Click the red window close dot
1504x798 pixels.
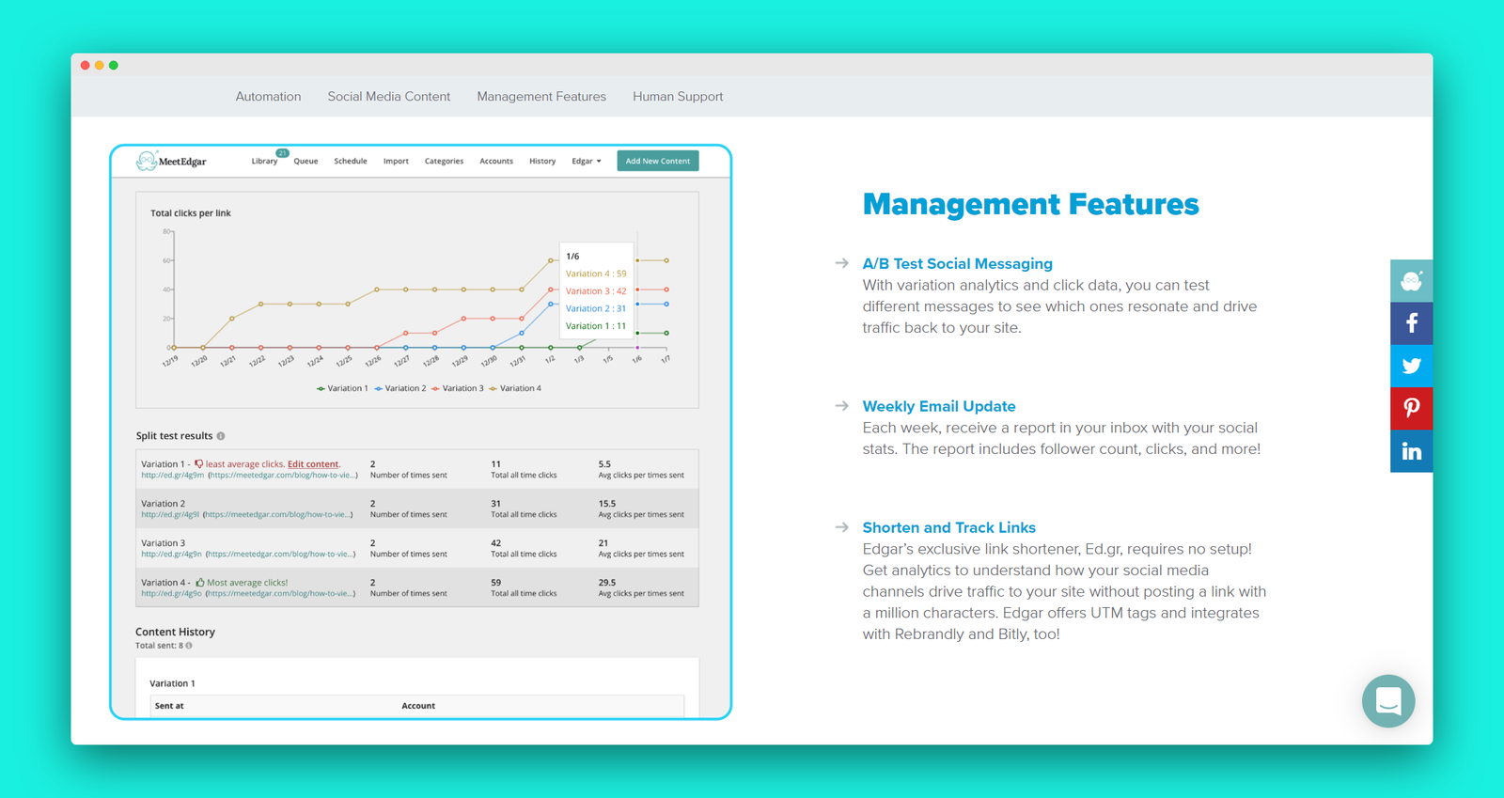point(86,65)
